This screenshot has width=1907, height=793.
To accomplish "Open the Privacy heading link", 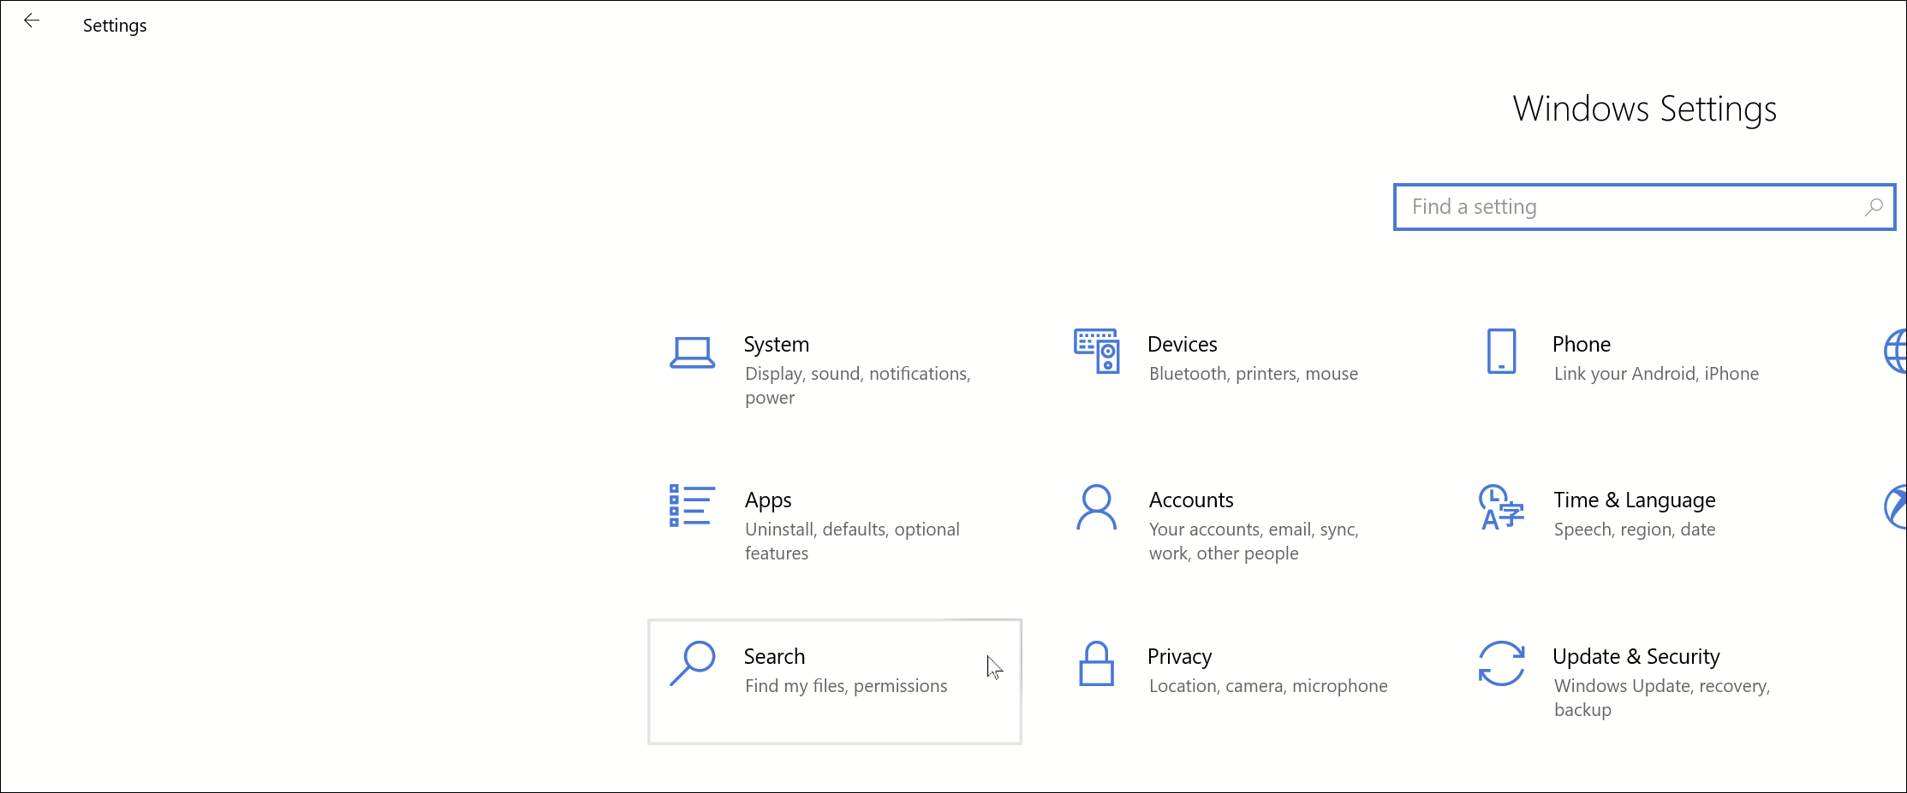I will (x=1179, y=656).
